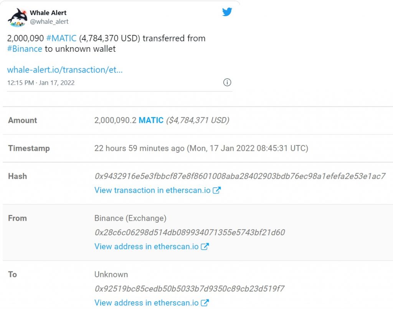Select the recipient address 0x92519bc85ced...
The width and height of the screenshot is (393, 309).
pyautogui.click(x=190, y=289)
